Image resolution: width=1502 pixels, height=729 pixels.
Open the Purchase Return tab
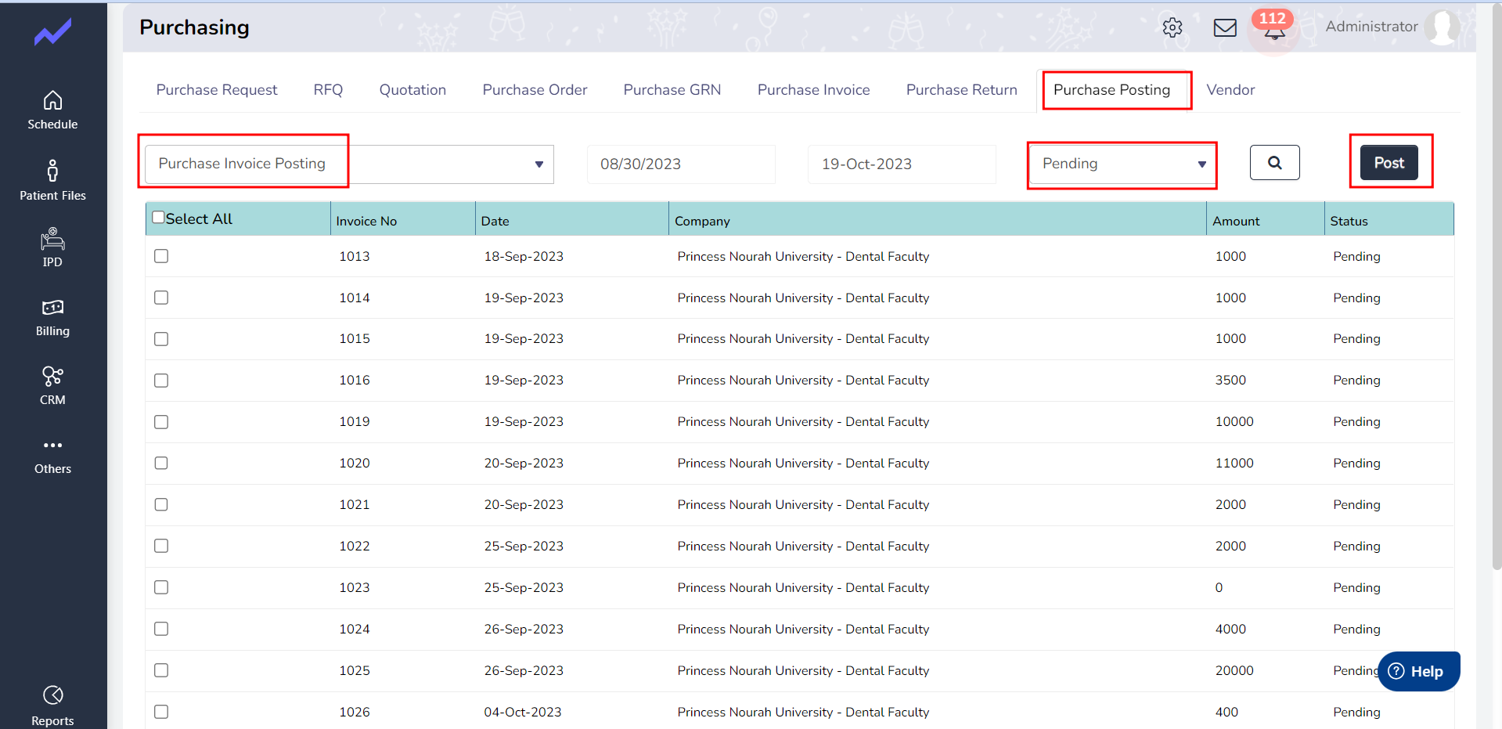click(x=961, y=90)
